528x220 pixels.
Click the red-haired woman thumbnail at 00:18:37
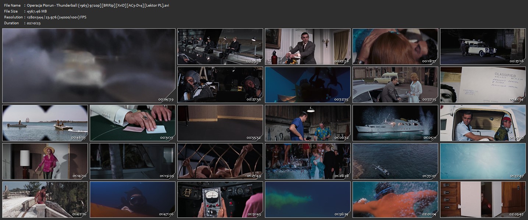coord(395,47)
